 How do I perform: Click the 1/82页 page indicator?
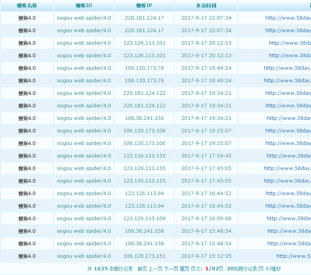click(215, 269)
